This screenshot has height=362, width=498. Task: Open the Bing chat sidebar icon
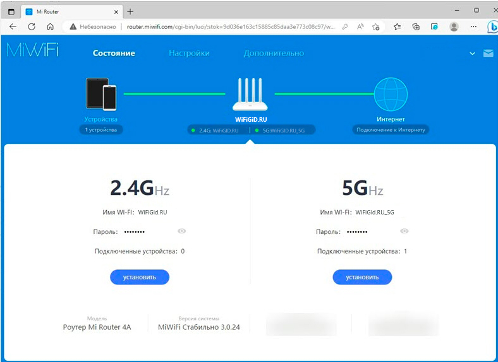click(x=492, y=27)
